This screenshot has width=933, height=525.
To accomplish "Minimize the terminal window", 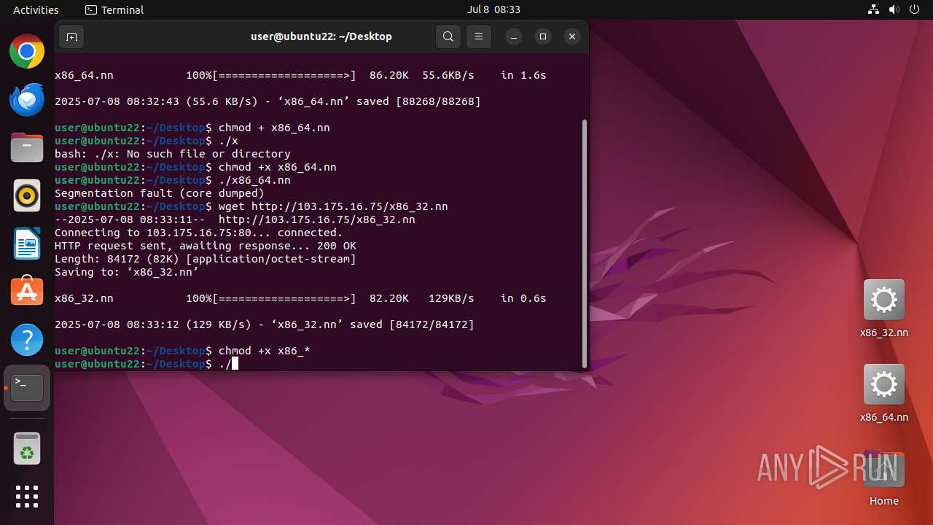I will tap(514, 36).
